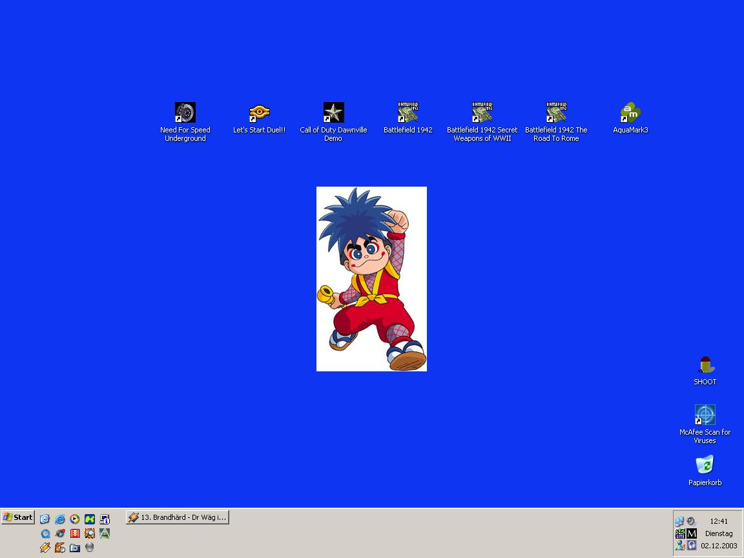This screenshot has width=744, height=558.
Task: Open the Start menu
Action: [18, 517]
